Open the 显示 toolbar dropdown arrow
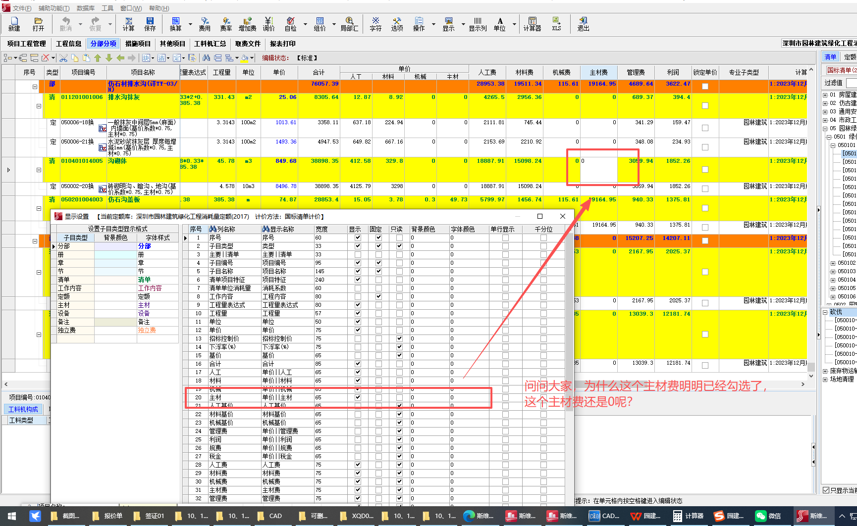 pos(463,24)
